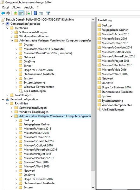This screenshot has height=190, width=140.
Task: Select Microsoft OneNote 2016 in the tree
Action: (x=39, y=141)
